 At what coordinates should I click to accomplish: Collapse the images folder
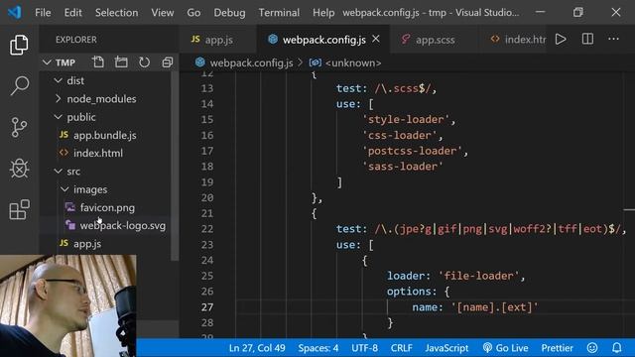(64, 189)
